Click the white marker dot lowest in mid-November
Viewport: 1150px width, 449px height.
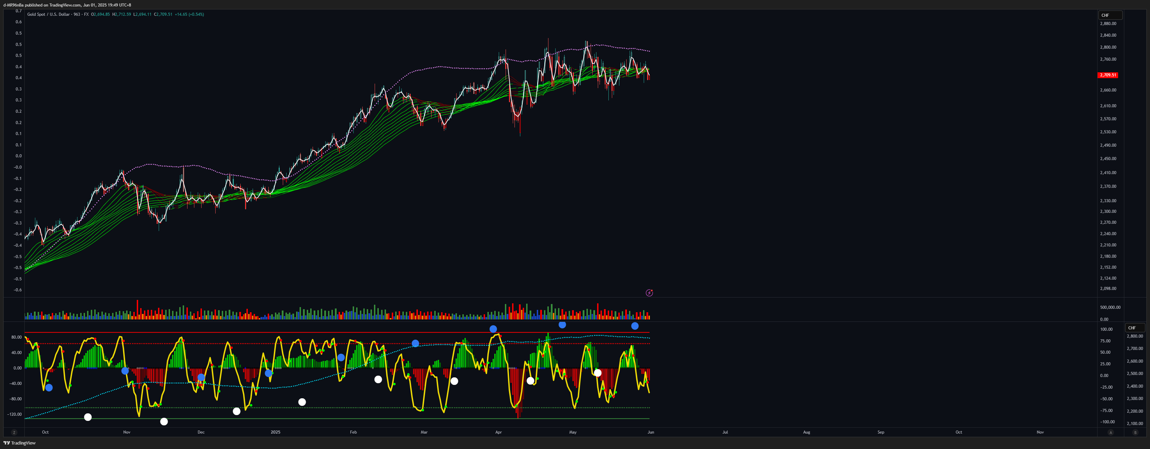point(164,421)
